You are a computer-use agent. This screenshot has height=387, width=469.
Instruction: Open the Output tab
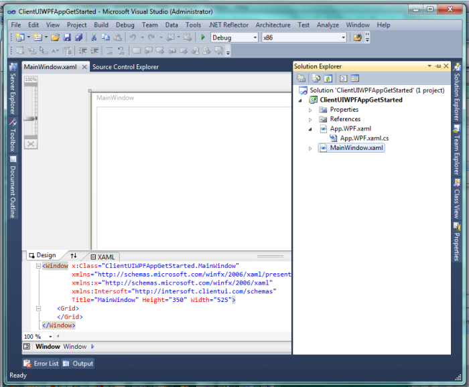click(78, 364)
